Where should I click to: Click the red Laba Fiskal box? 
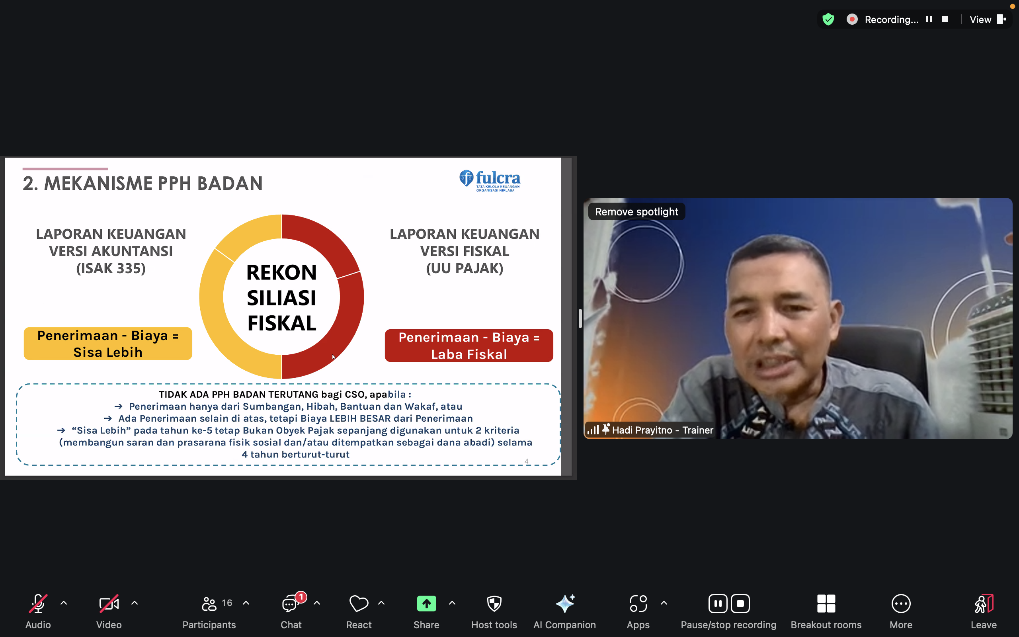point(469,346)
